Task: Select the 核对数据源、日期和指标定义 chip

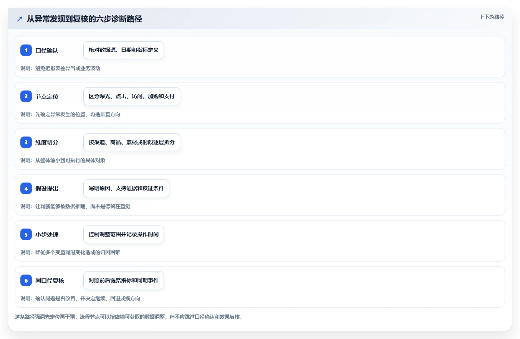Action: point(124,50)
